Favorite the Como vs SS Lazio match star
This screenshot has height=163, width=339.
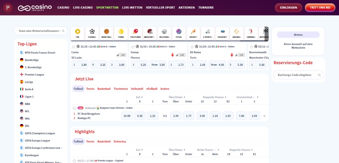(x=74, y=47)
